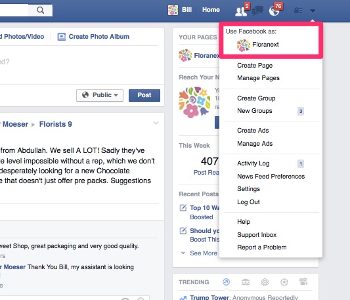Click the edit icon beside Top 10 post
Viewport: 350px width, 300px height.
click(x=183, y=207)
